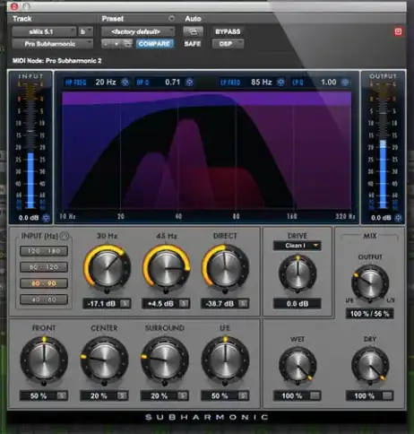Open the sMix 5.1 track selector
The image size is (414, 434).
44,31
